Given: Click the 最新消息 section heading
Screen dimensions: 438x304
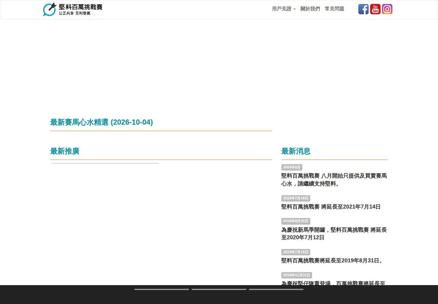Looking at the screenshot, I should pos(296,151).
